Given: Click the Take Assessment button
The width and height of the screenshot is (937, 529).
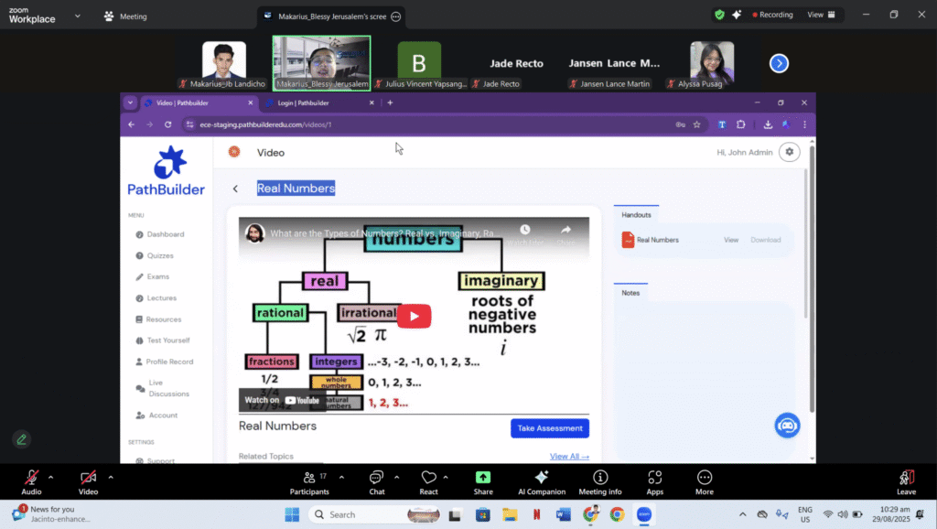Looking at the screenshot, I should [x=549, y=428].
